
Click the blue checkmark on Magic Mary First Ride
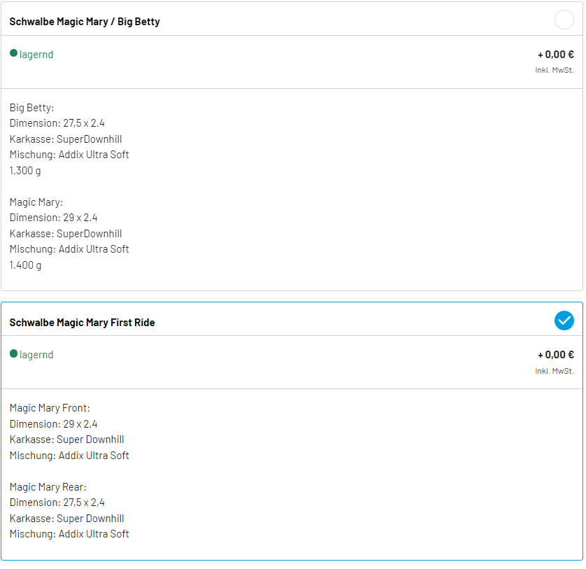tap(564, 321)
